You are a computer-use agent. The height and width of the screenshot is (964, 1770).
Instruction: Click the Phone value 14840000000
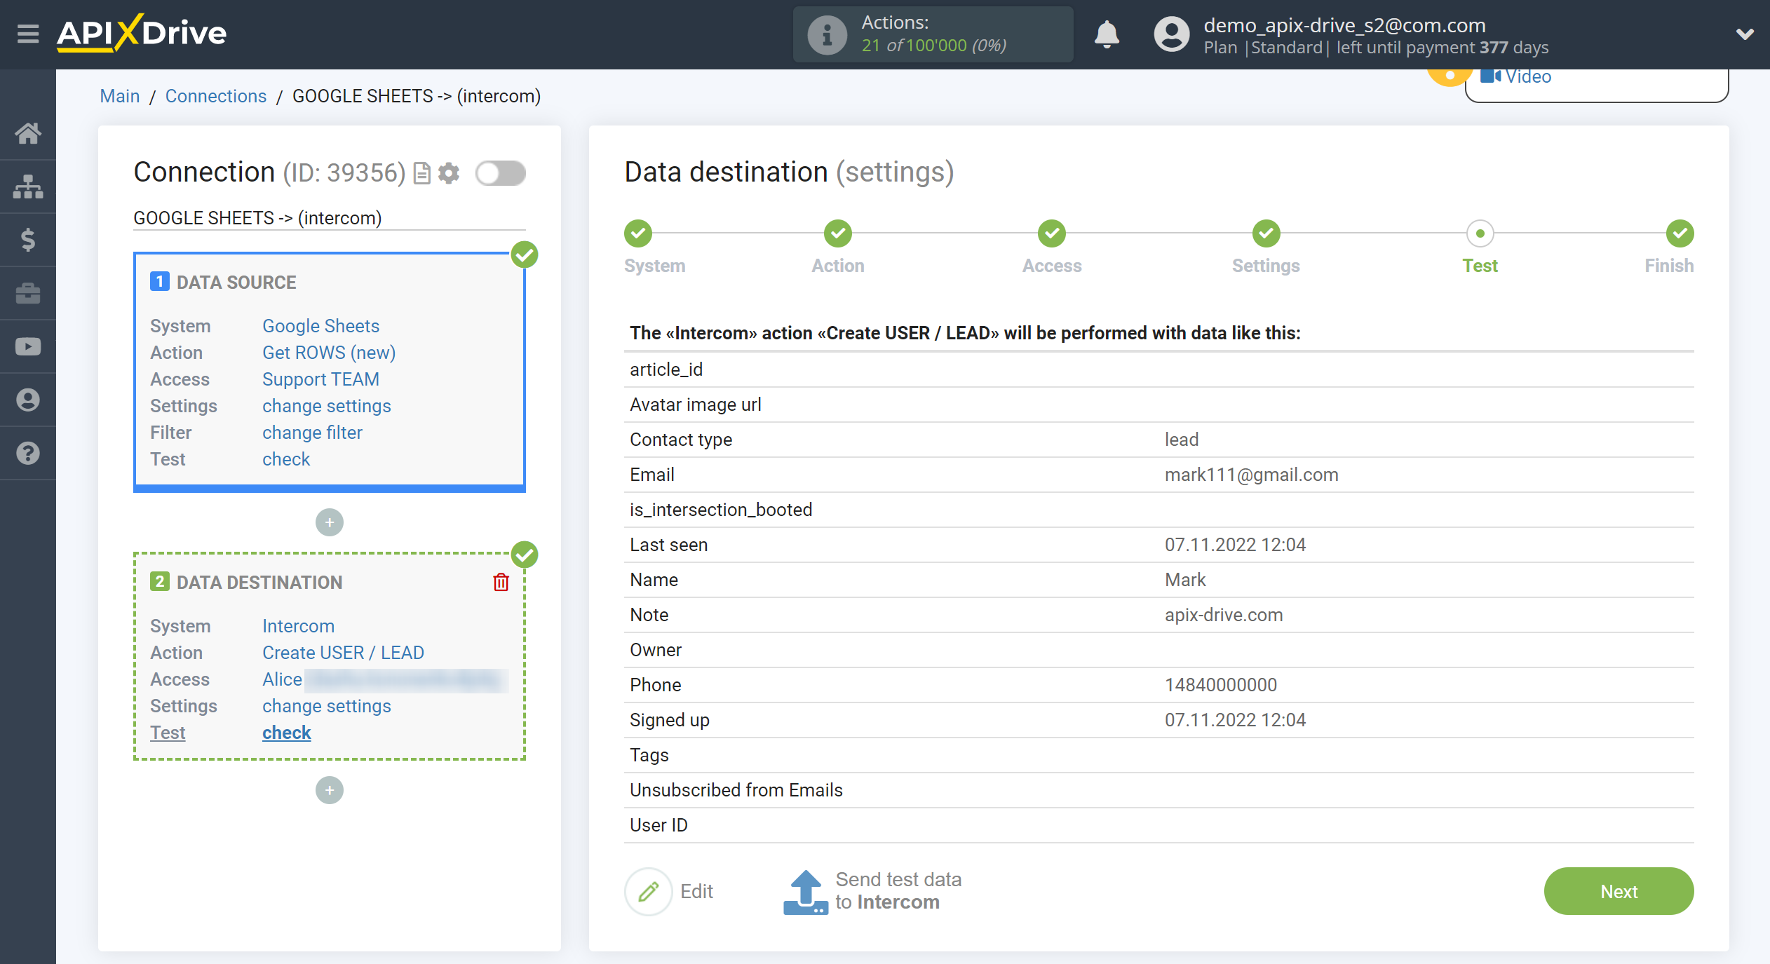point(1221,685)
